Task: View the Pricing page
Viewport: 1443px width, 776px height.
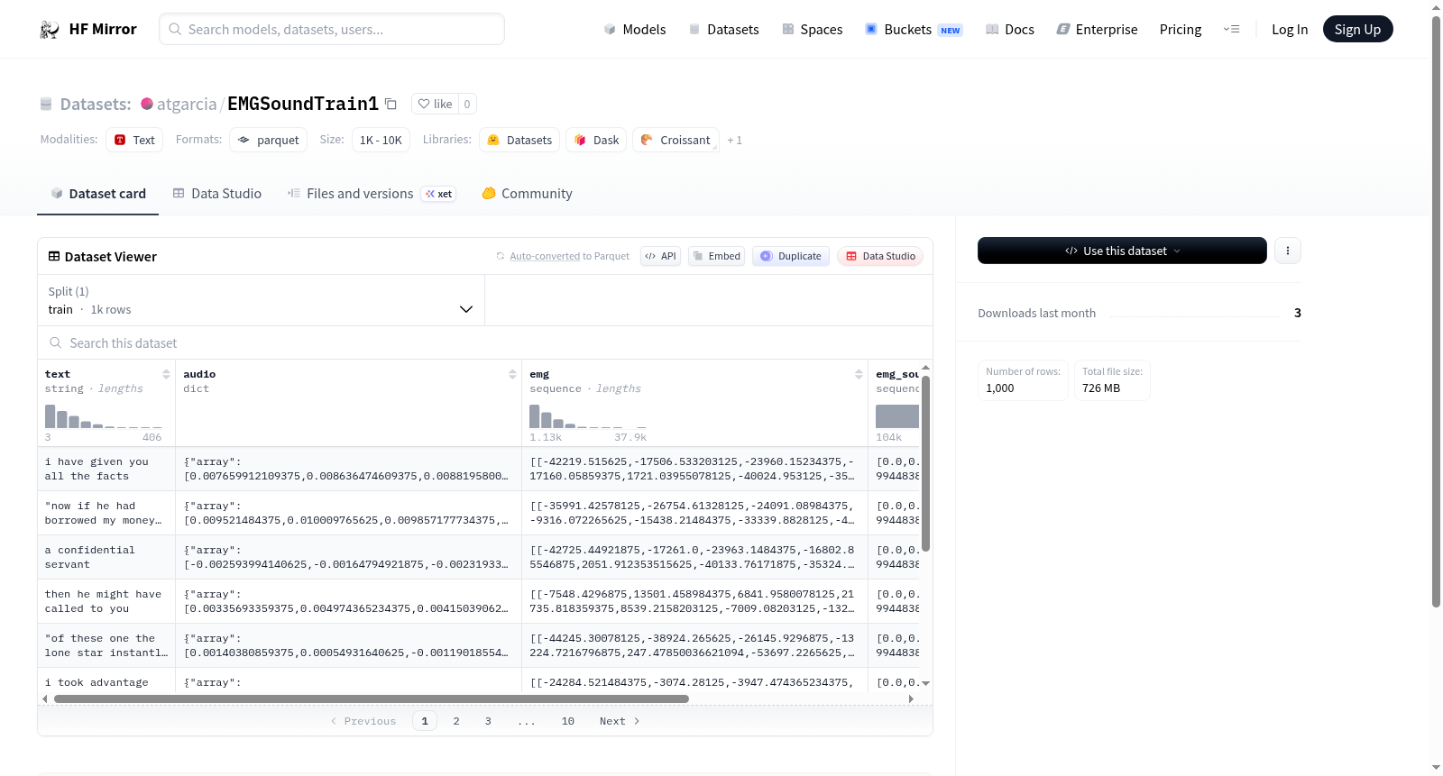Action: (x=1181, y=30)
